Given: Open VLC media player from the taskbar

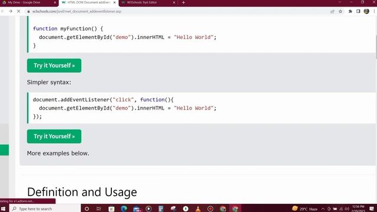Looking at the screenshot, I should [x=198, y=208].
